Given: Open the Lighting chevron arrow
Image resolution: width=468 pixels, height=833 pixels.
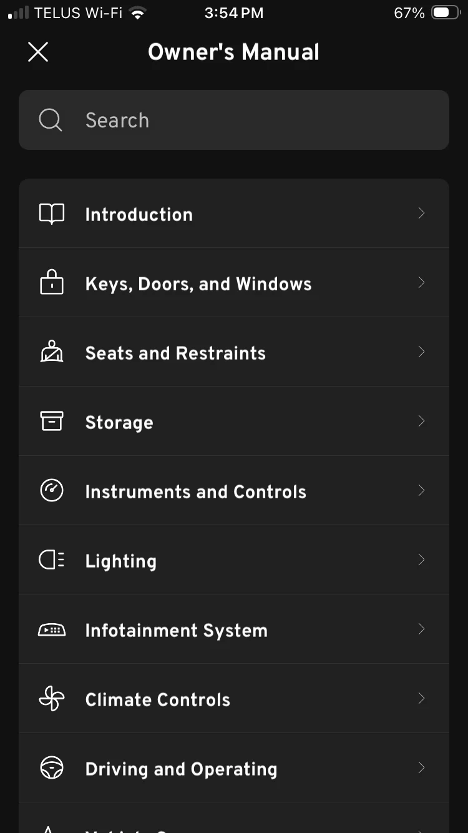Looking at the screenshot, I should tap(421, 560).
